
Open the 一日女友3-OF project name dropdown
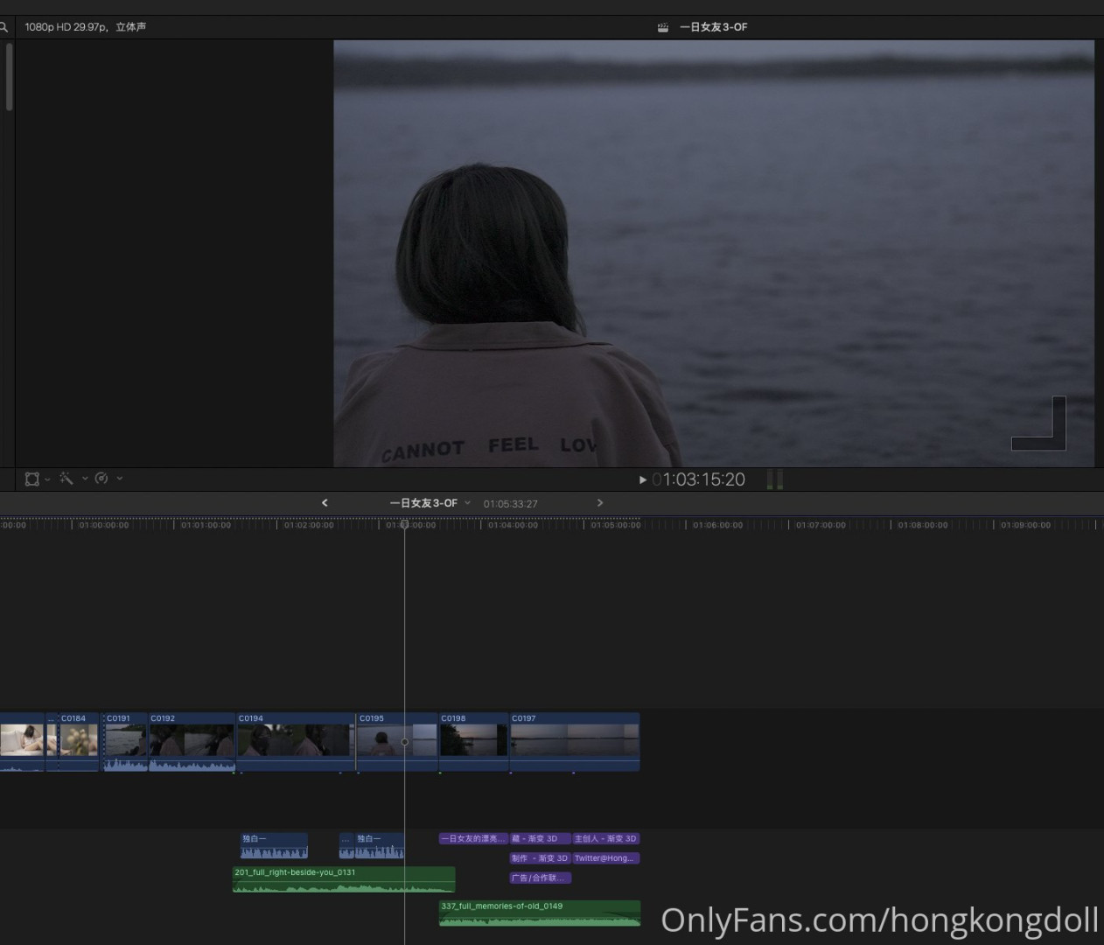(430, 503)
